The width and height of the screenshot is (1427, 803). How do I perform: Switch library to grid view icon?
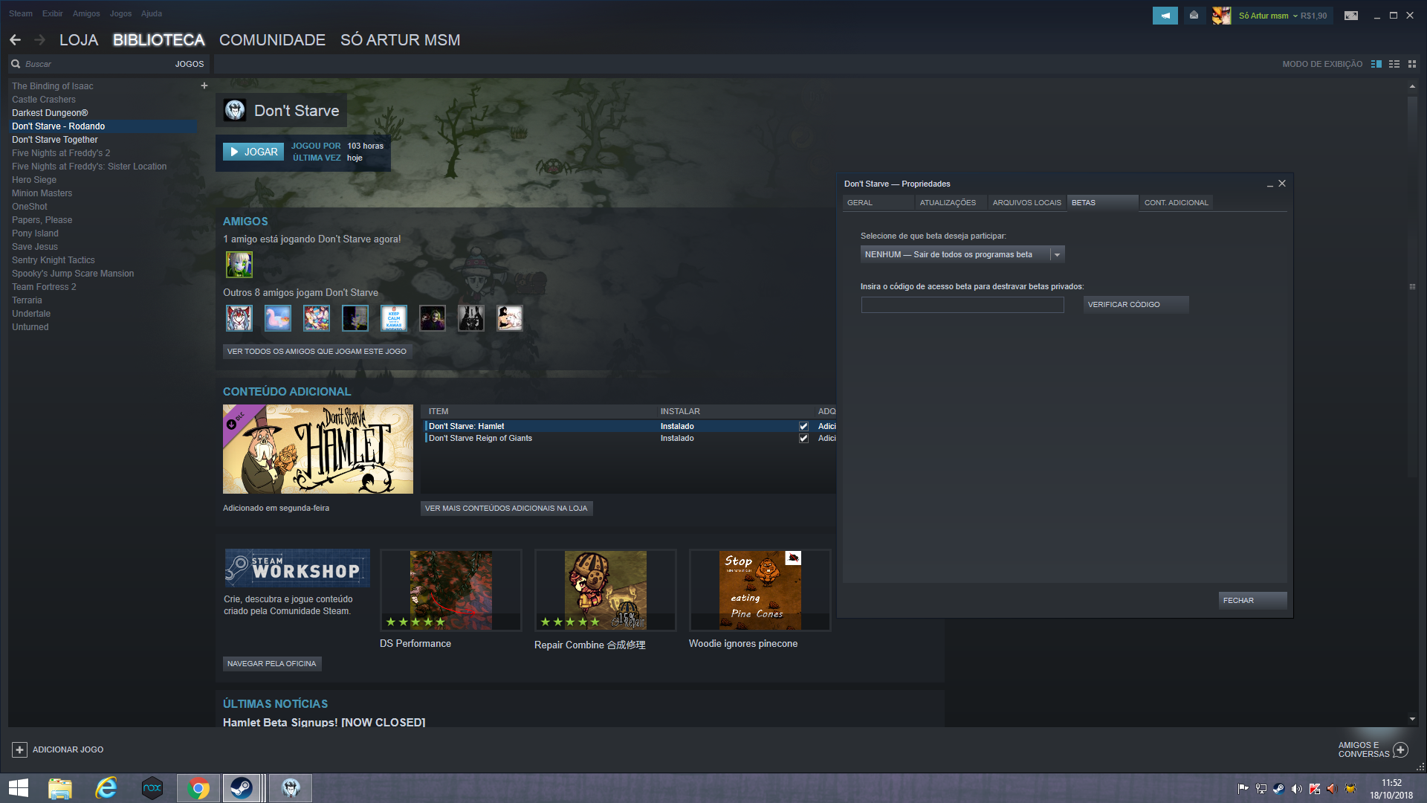[x=1412, y=64]
